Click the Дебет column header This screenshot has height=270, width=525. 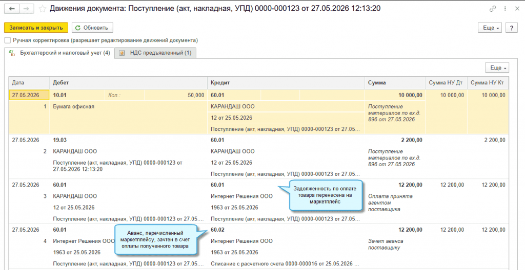tap(129, 83)
